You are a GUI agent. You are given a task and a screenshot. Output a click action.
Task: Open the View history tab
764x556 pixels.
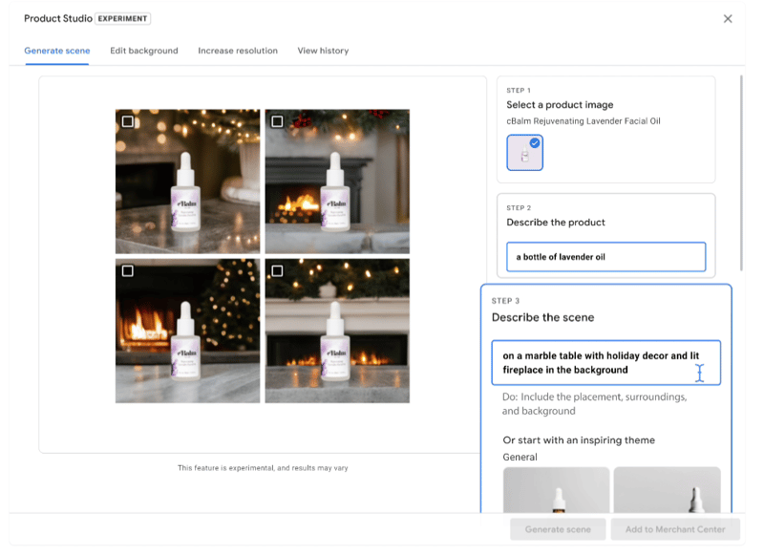click(323, 51)
